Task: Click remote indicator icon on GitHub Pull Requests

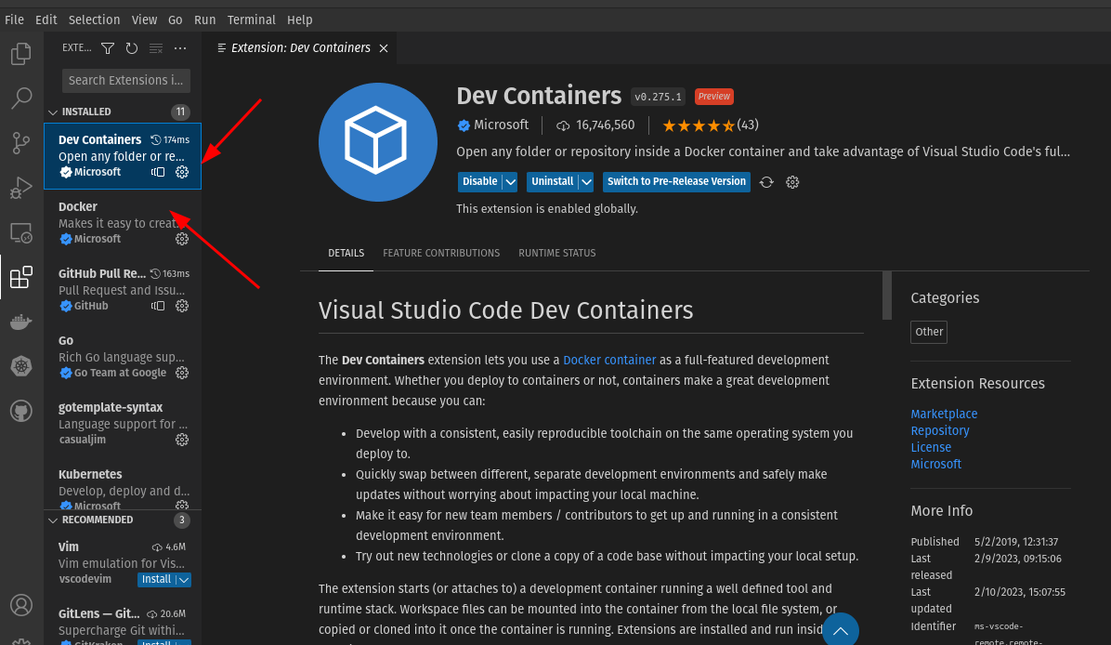Action: tap(158, 306)
